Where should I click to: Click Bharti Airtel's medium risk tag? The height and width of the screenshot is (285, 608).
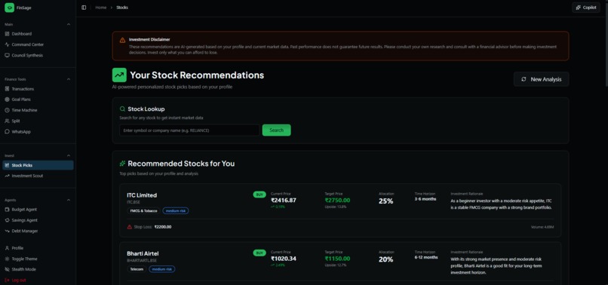(x=162, y=269)
